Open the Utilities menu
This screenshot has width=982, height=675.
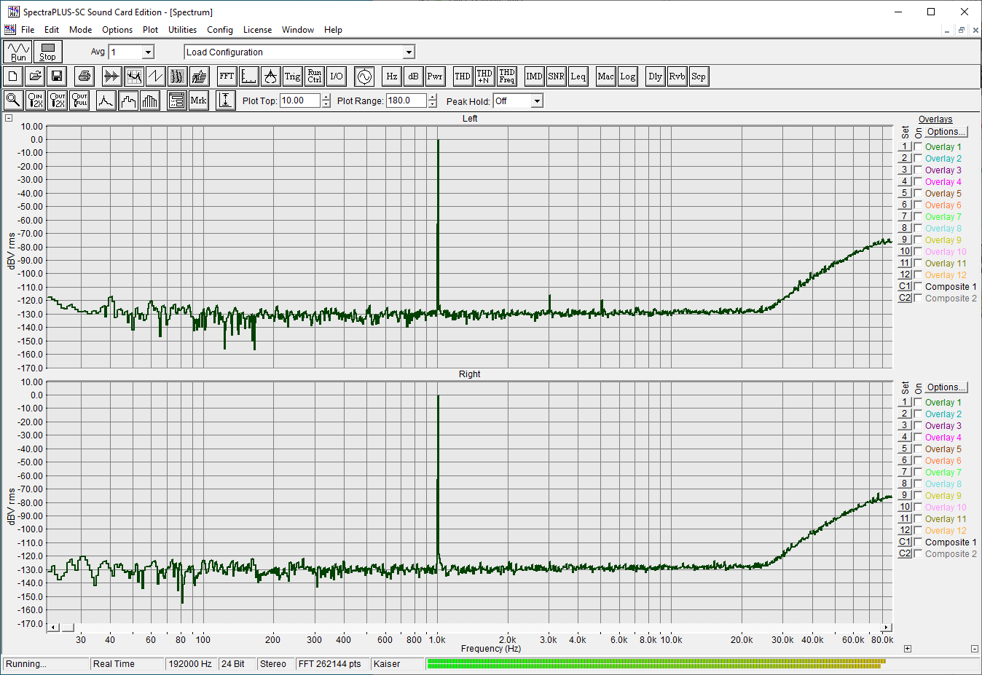click(182, 30)
